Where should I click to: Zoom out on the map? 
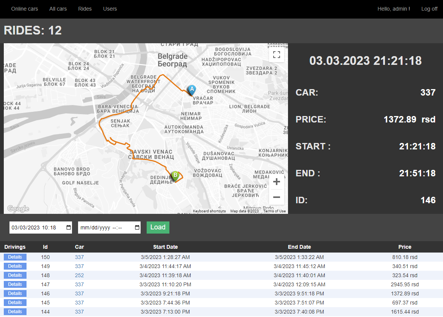point(277,197)
